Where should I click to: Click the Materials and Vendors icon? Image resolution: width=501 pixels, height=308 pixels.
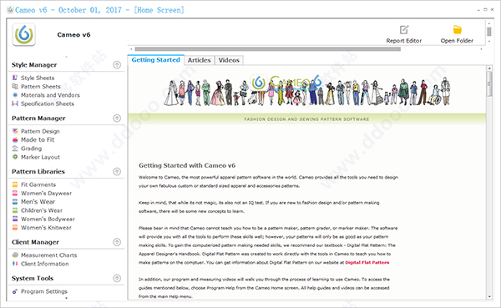(x=15, y=95)
